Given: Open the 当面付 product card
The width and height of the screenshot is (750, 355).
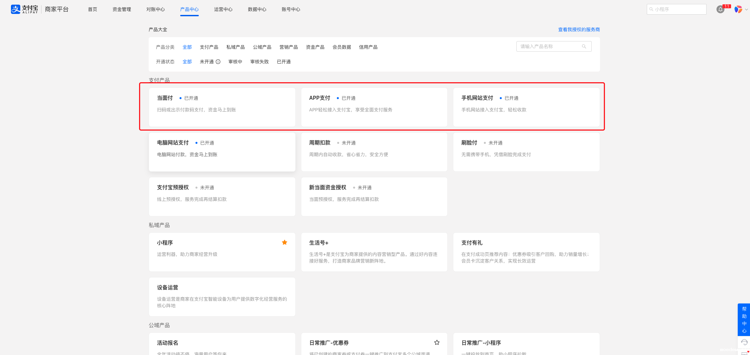Looking at the screenshot, I should click(x=222, y=107).
